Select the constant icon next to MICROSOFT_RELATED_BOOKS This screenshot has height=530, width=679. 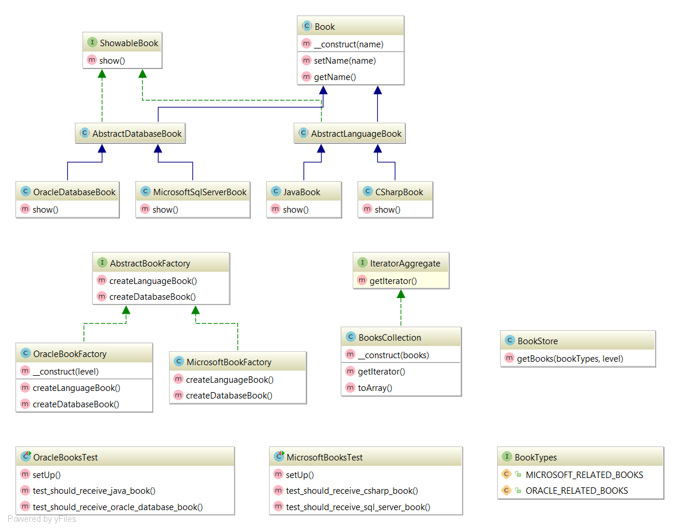click(506, 475)
